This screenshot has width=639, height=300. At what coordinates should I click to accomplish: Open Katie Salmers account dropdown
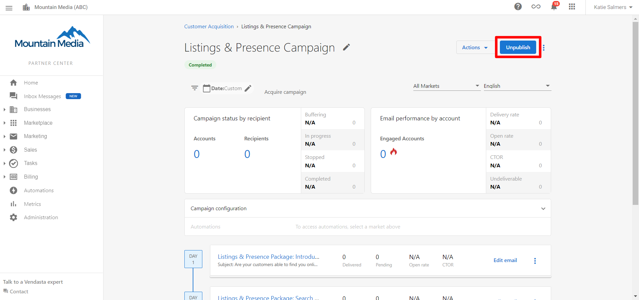click(613, 7)
